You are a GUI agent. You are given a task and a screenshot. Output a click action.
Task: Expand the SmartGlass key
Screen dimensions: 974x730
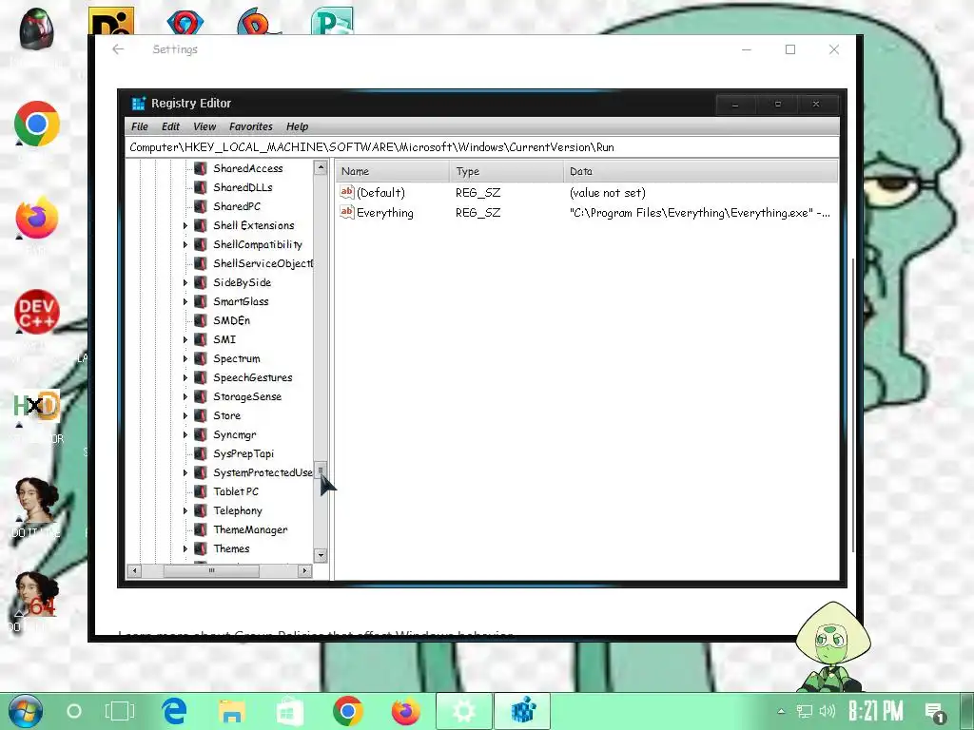pos(185,301)
